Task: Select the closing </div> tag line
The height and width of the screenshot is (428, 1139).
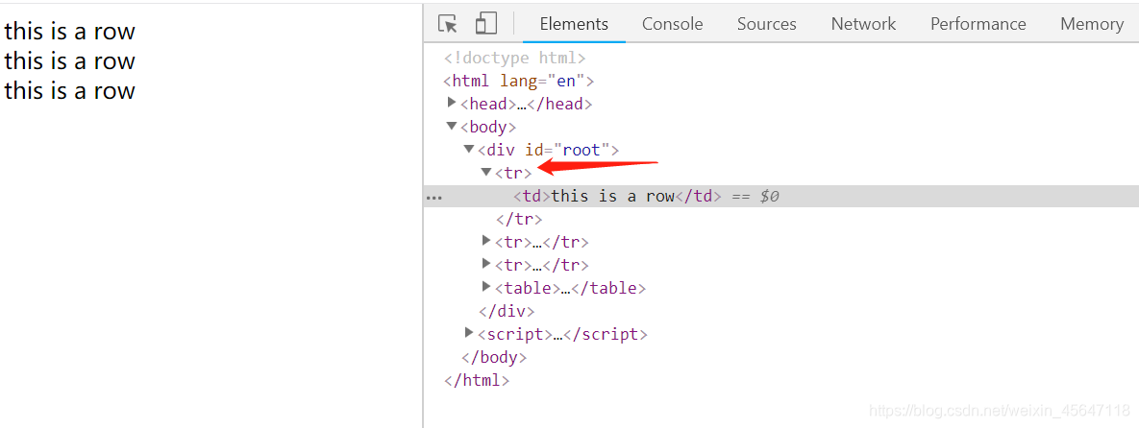Action: (507, 311)
